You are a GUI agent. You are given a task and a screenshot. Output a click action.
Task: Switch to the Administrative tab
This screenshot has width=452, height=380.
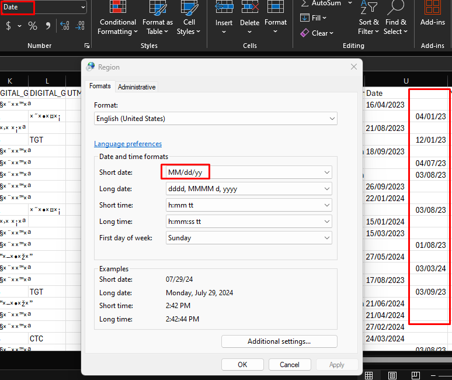click(x=137, y=87)
